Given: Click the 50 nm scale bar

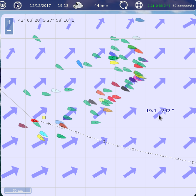Looking at the screenshot, I should (x=18, y=190).
